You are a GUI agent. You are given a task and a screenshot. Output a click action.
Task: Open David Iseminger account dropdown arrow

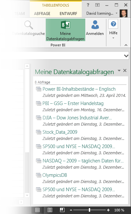[116, 13]
